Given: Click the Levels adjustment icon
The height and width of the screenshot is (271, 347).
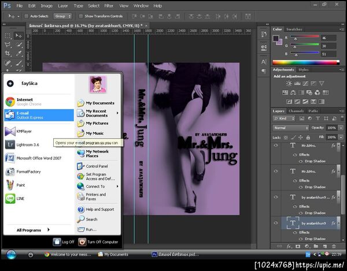Looking at the screenshot, I should pos(297,83).
